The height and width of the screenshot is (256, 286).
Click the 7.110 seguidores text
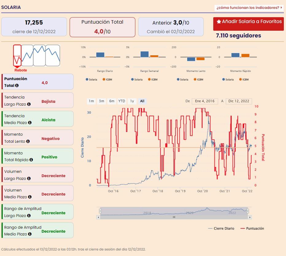(238, 35)
